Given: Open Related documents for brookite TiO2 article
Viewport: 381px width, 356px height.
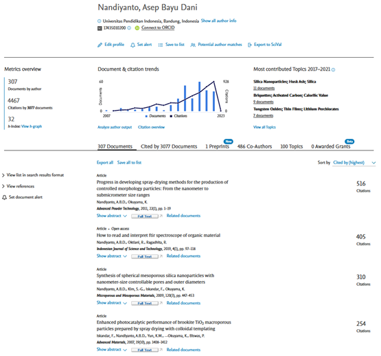Looking at the screenshot, I should pos(183,350).
